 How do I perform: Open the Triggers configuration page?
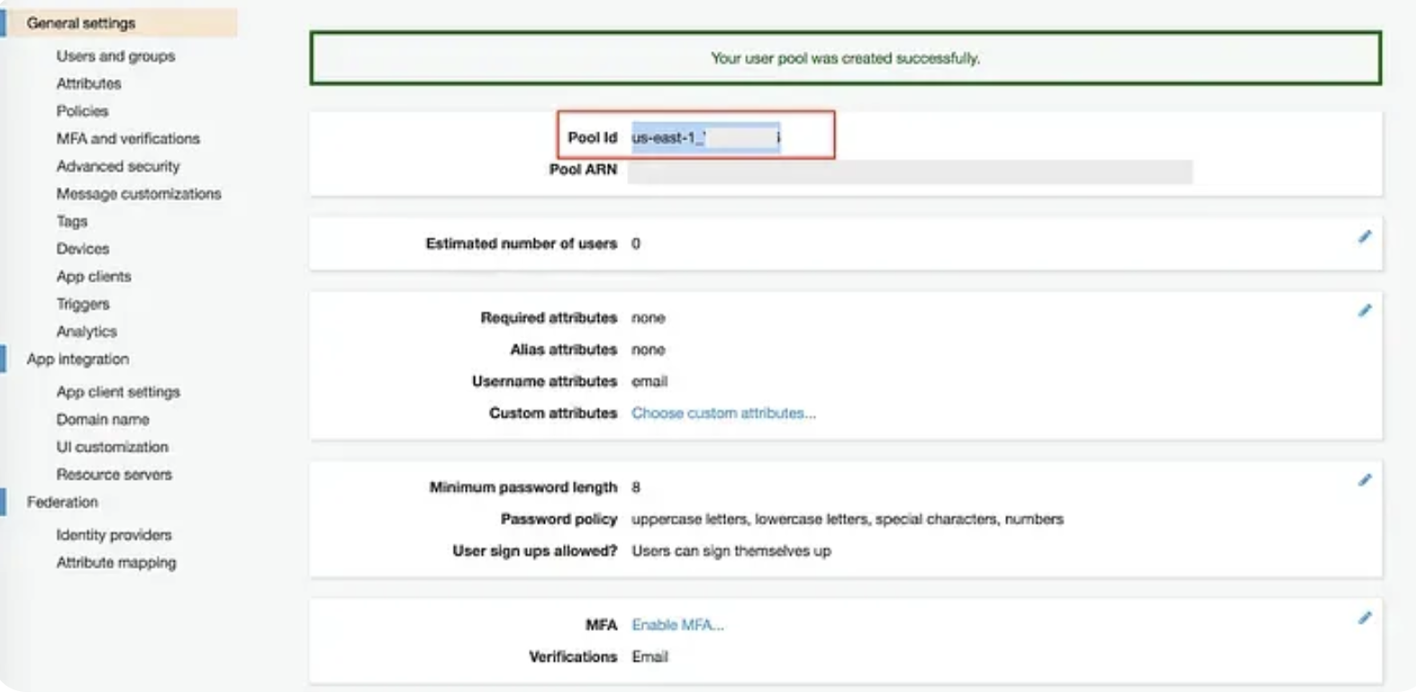(x=83, y=304)
